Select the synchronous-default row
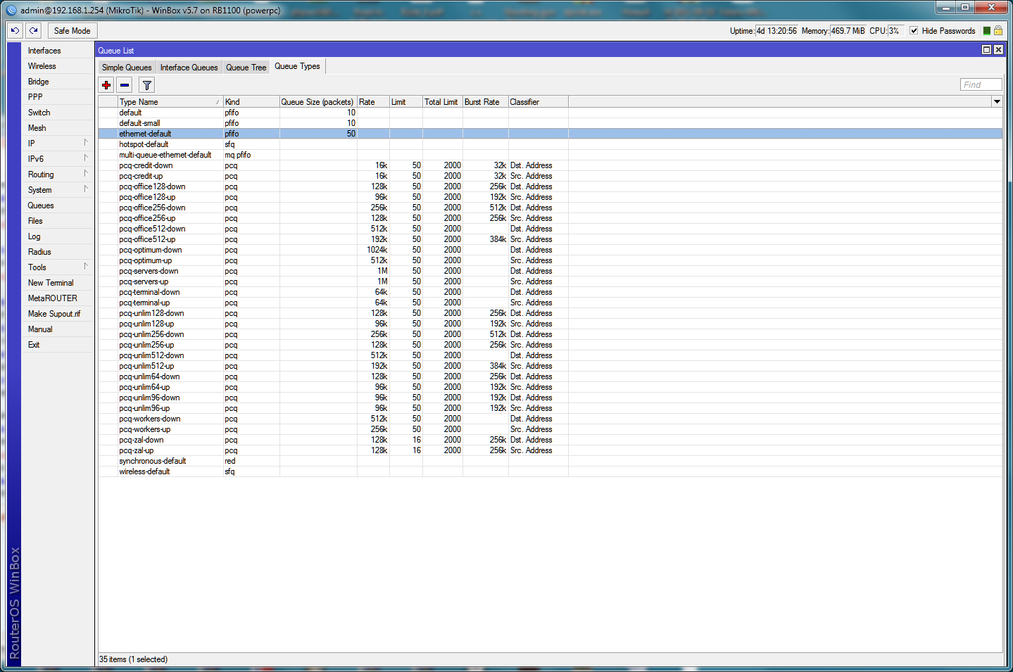Viewport: 1013px width, 672px height. [x=550, y=461]
